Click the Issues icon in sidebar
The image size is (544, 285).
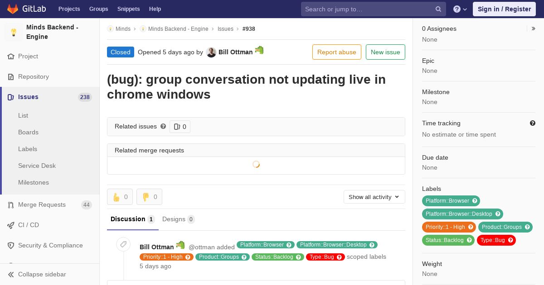[11, 97]
